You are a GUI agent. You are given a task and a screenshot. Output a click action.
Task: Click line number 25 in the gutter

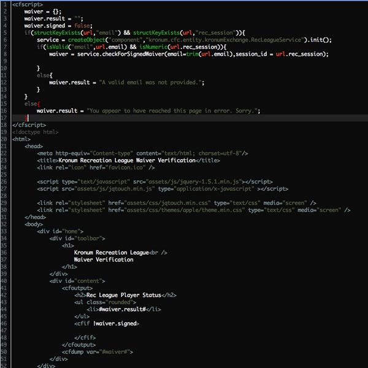[4, 175]
